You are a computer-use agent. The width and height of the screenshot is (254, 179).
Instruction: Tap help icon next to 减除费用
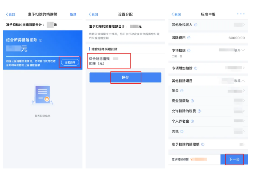click(189, 38)
